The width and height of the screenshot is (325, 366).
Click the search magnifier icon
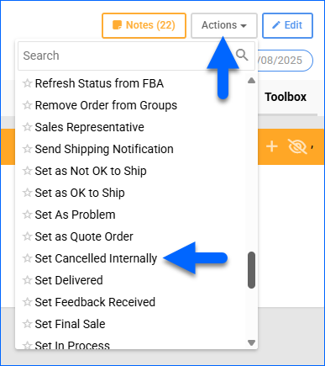242,55
